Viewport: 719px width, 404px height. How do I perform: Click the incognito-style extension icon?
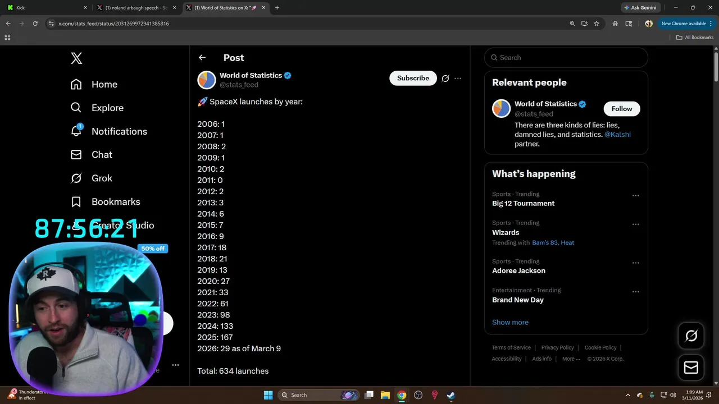(x=616, y=24)
